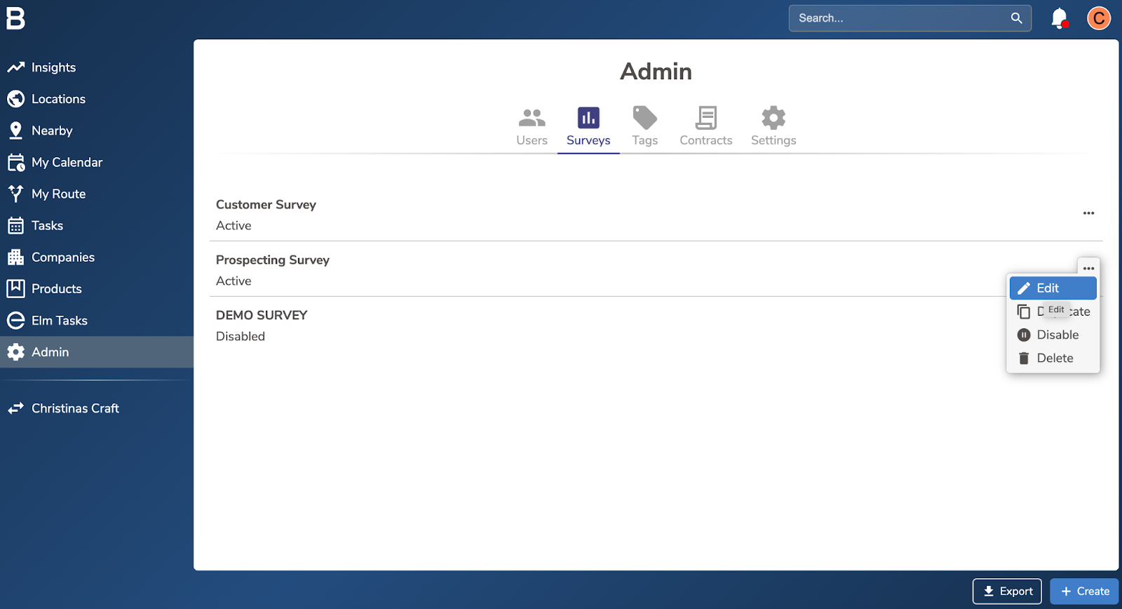Navigate to My Route
This screenshot has width=1122, height=609.
(x=58, y=194)
